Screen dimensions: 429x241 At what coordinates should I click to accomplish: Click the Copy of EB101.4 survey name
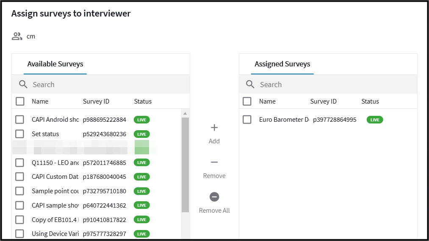(55, 220)
